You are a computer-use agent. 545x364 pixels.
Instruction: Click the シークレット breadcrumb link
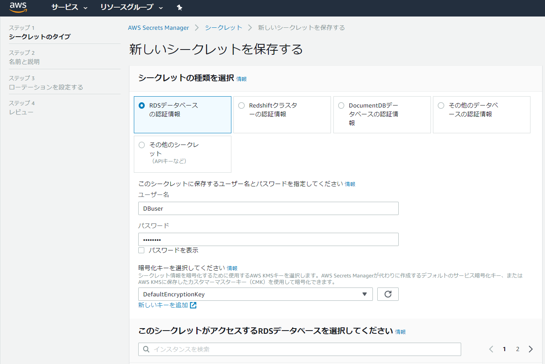[x=223, y=27]
